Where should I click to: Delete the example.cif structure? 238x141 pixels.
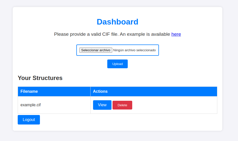122,105
